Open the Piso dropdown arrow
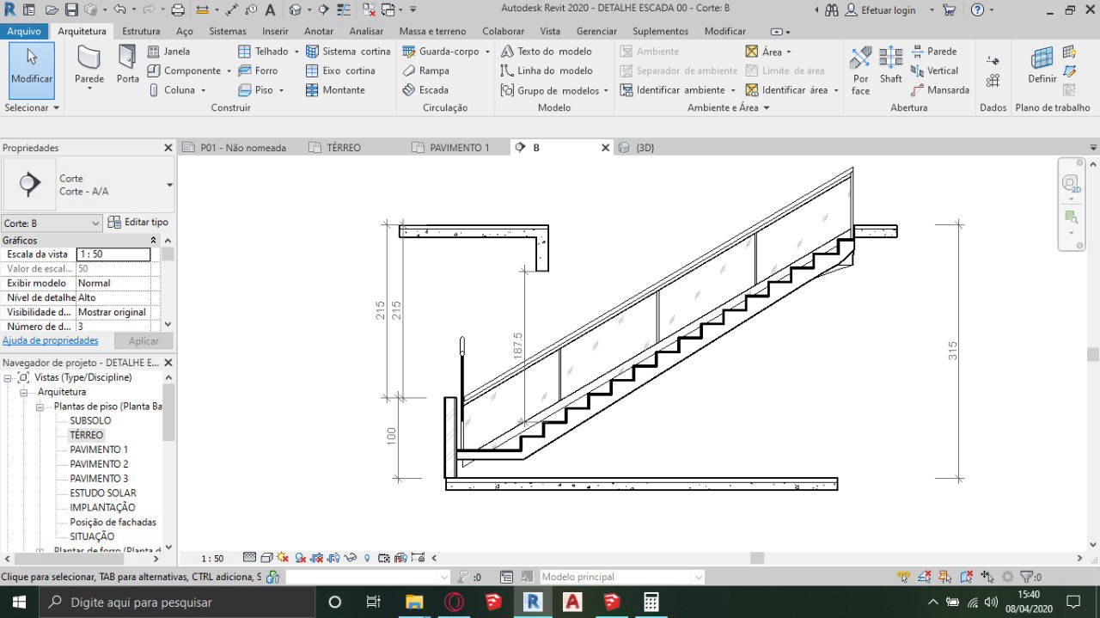 tap(281, 89)
